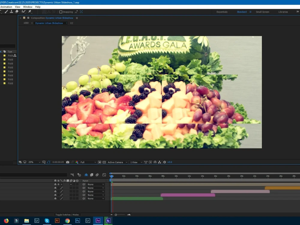300x225 pixels.
Task: Open the Window menu
Action: [x=28, y=7]
